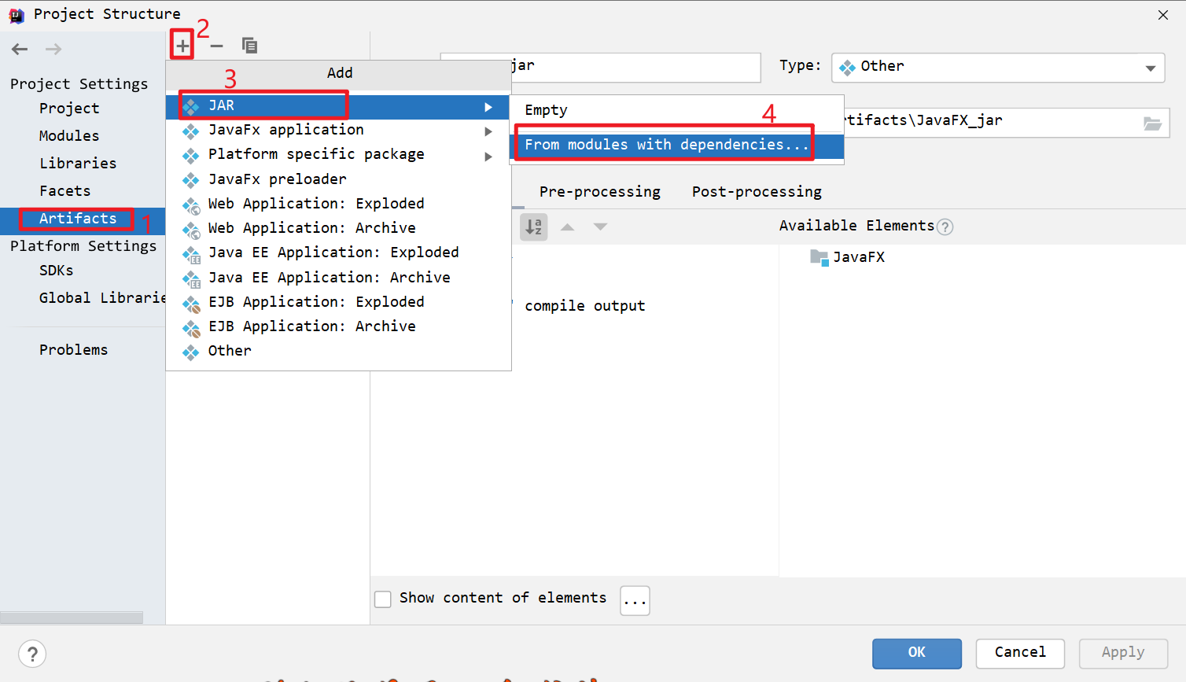Select EJB Application: Archive entry

(x=337, y=327)
